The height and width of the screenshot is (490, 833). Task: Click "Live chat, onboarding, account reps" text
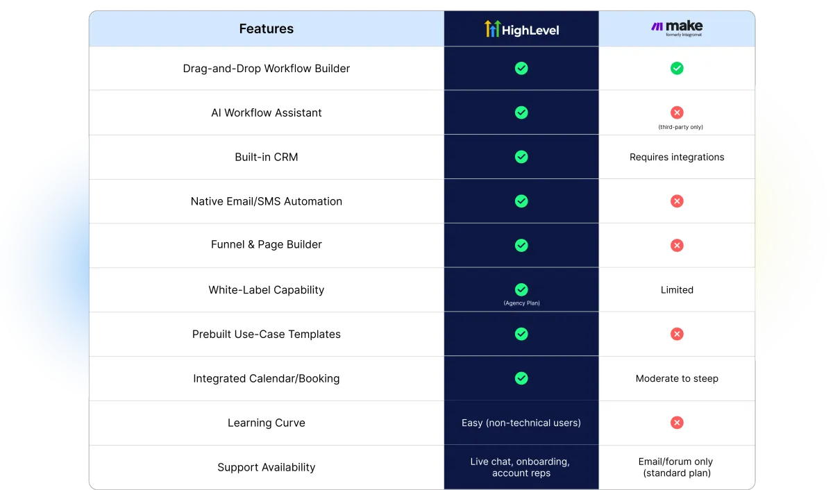click(x=521, y=467)
